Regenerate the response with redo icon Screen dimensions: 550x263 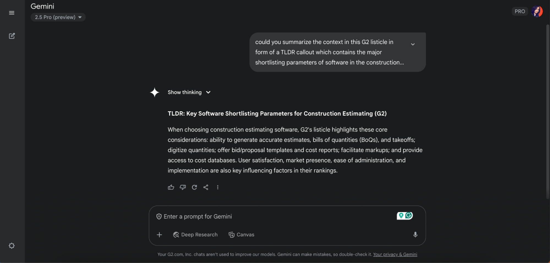[194, 187]
